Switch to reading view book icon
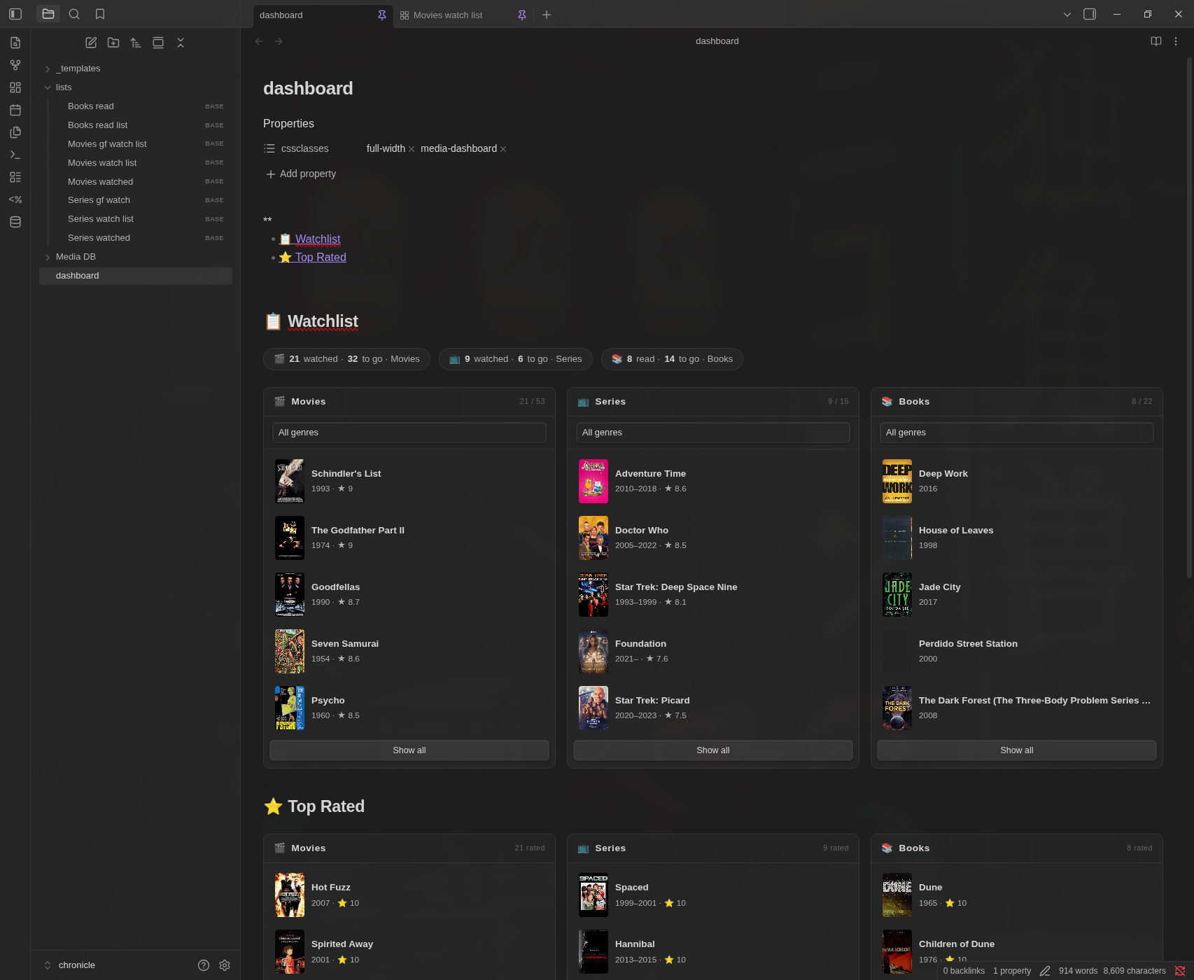1194x980 pixels. (x=1156, y=41)
